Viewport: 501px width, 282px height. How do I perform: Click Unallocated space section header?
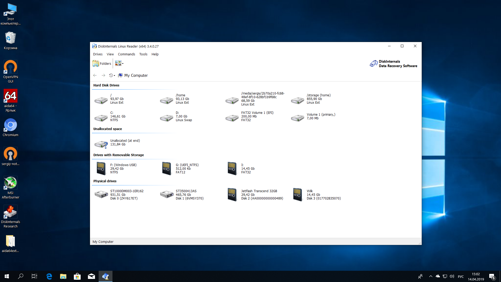[107, 129]
